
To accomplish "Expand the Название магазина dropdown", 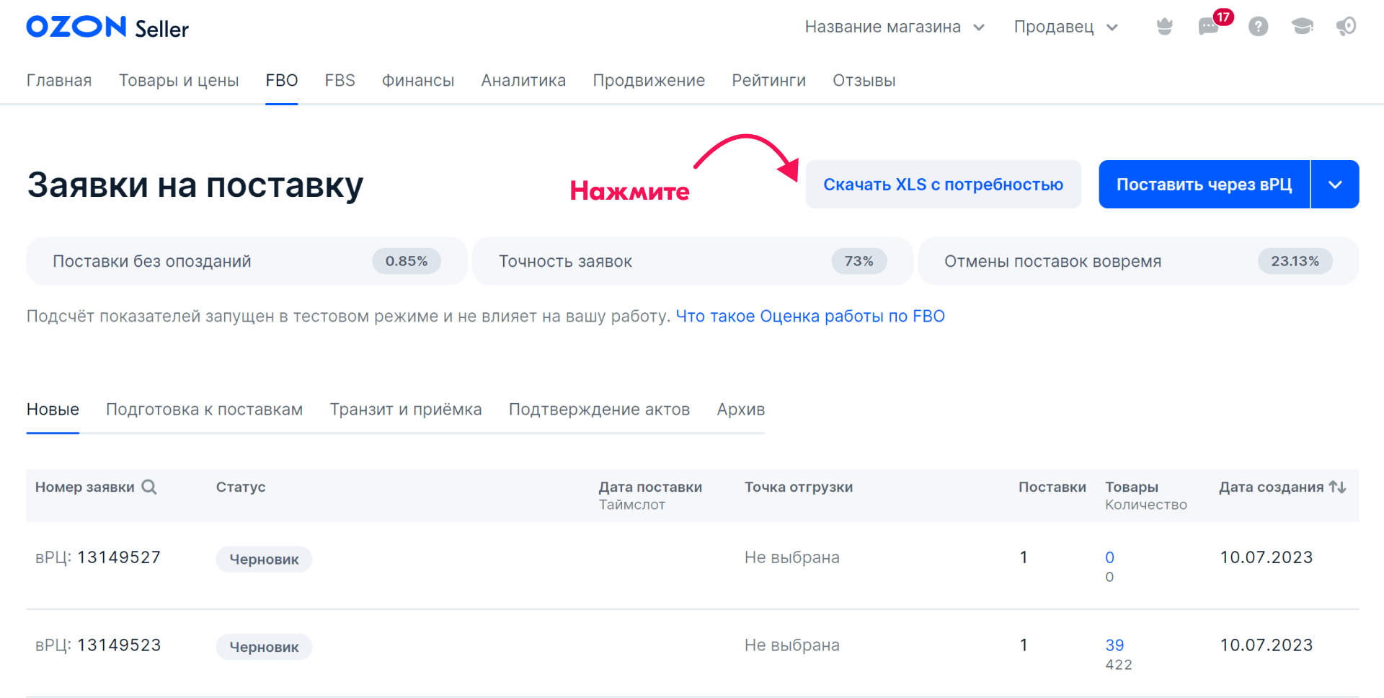I will point(894,27).
